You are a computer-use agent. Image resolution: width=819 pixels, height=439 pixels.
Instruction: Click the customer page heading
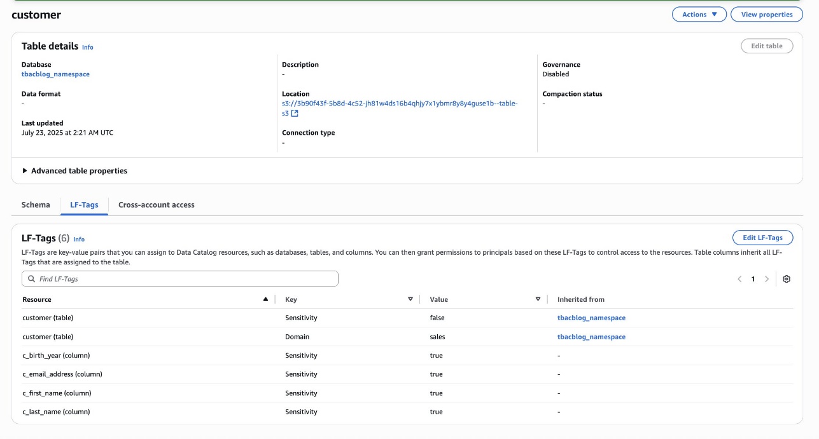36,15
